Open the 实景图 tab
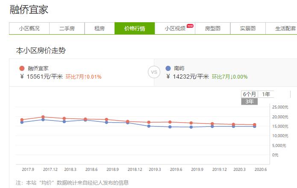This screenshot has height=188, width=297. click(x=248, y=28)
